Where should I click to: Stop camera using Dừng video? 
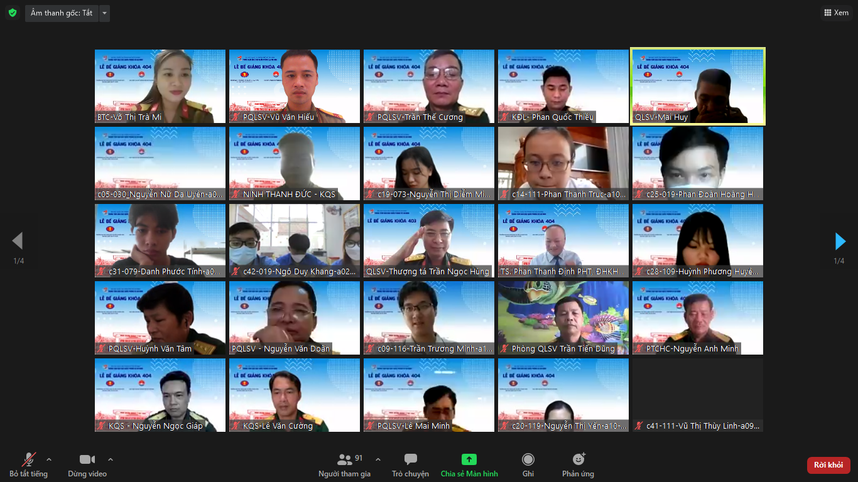87,465
